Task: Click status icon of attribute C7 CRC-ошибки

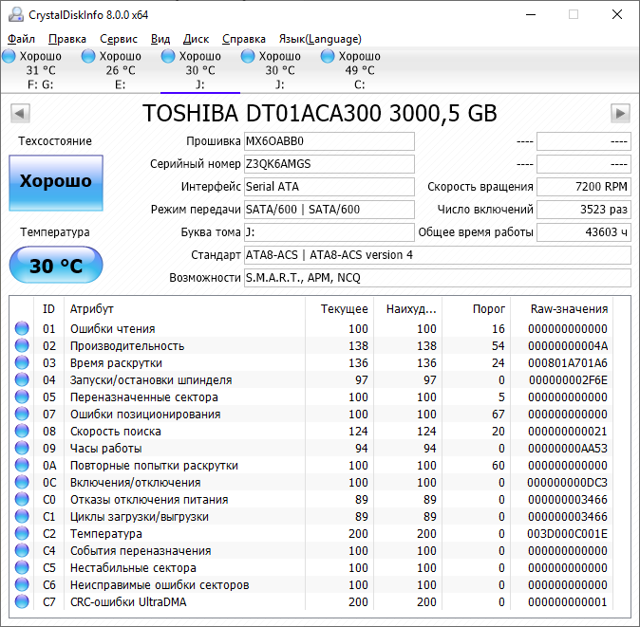Action: [22, 602]
